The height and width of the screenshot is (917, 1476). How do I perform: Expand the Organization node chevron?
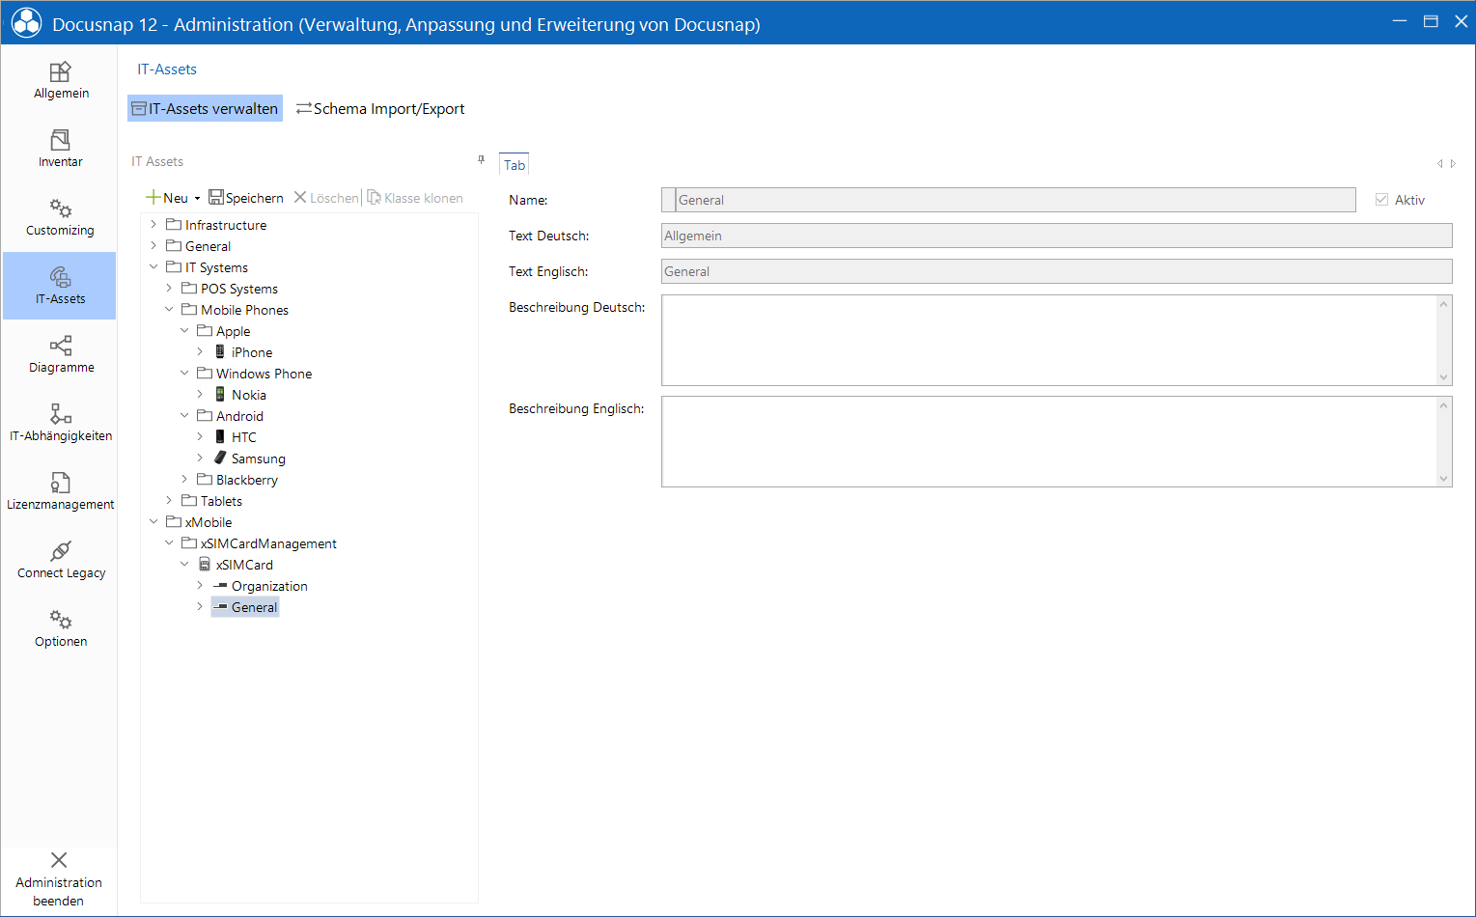click(200, 586)
